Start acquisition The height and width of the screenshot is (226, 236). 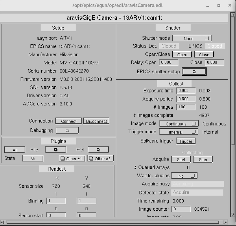(x=181, y=159)
